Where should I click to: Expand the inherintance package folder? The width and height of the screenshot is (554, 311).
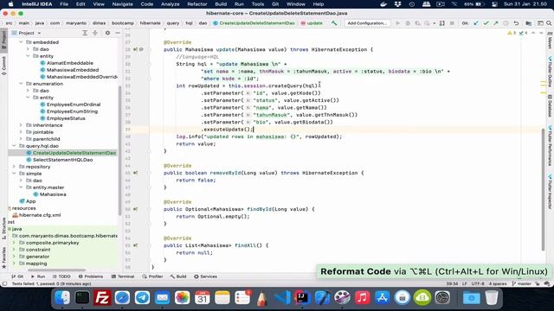[x=21, y=125]
